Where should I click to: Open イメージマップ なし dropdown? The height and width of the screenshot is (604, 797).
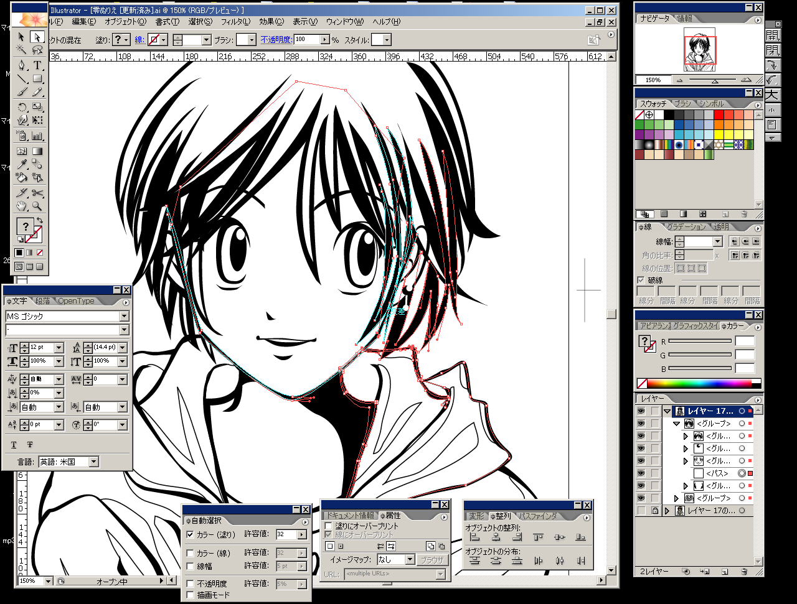pos(410,559)
